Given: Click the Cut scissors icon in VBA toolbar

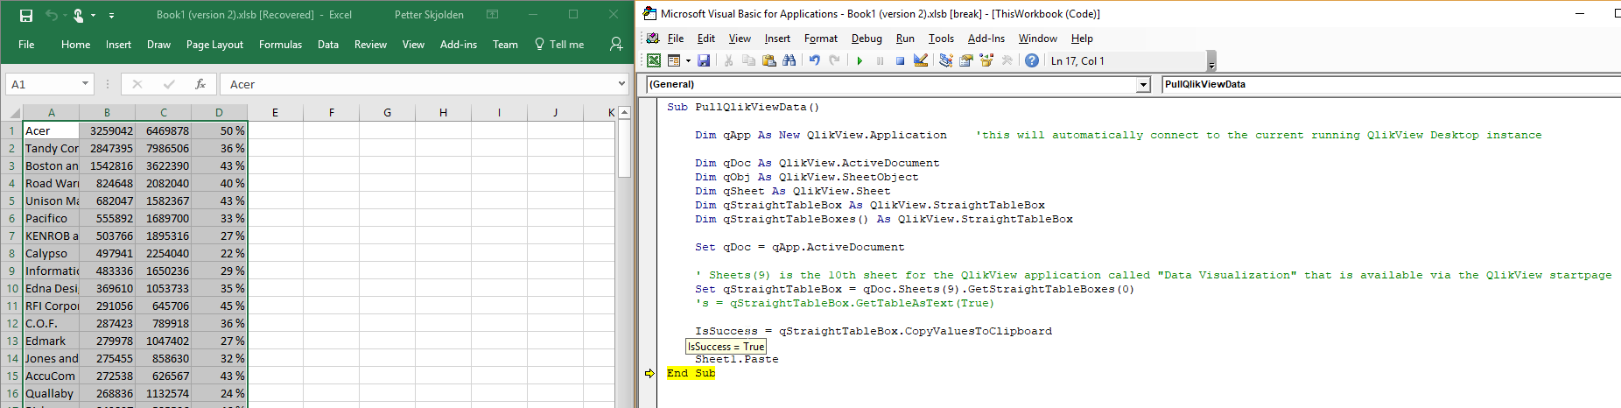Looking at the screenshot, I should [x=728, y=60].
